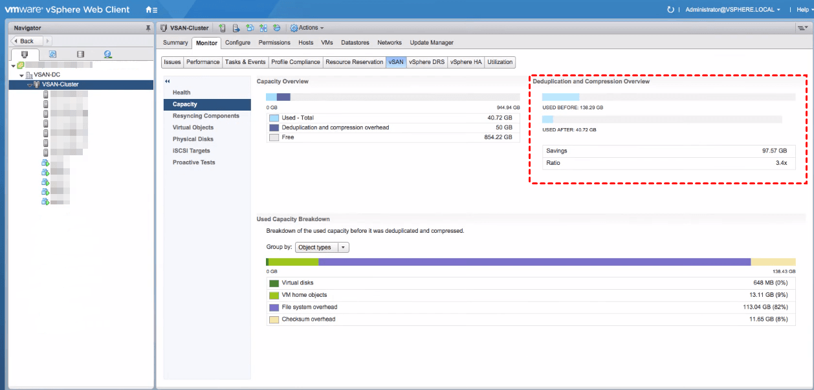Select VSAN-Cluster in the navigator tree
The height and width of the screenshot is (390, 814).
pos(60,85)
